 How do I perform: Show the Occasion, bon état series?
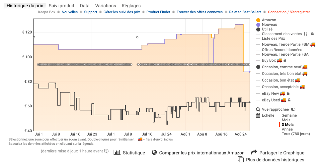[x=278, y=80]
